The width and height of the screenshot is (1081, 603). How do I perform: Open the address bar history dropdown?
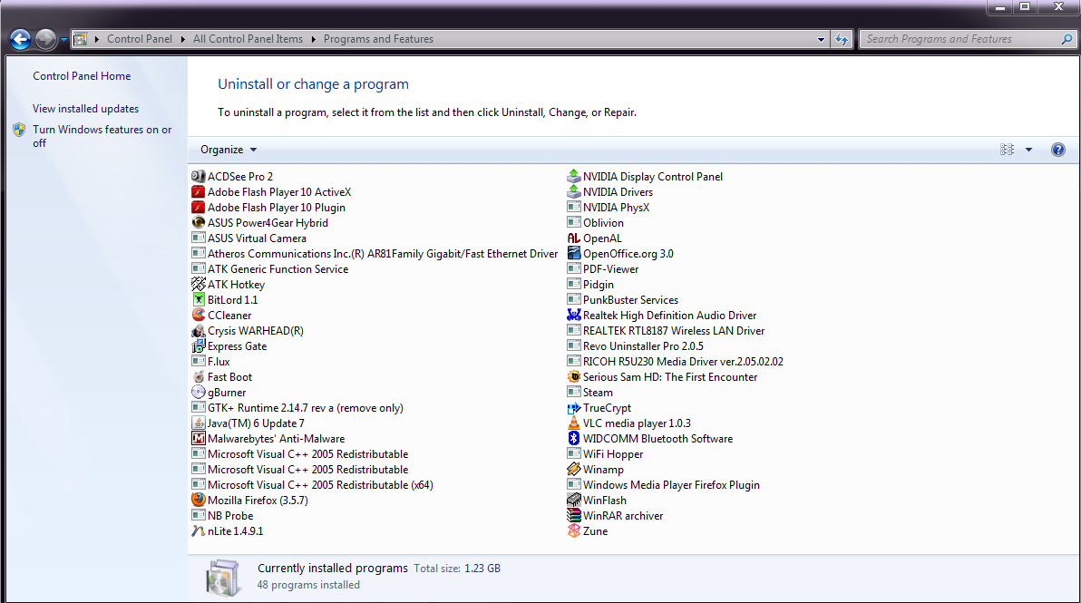[821, 39]
